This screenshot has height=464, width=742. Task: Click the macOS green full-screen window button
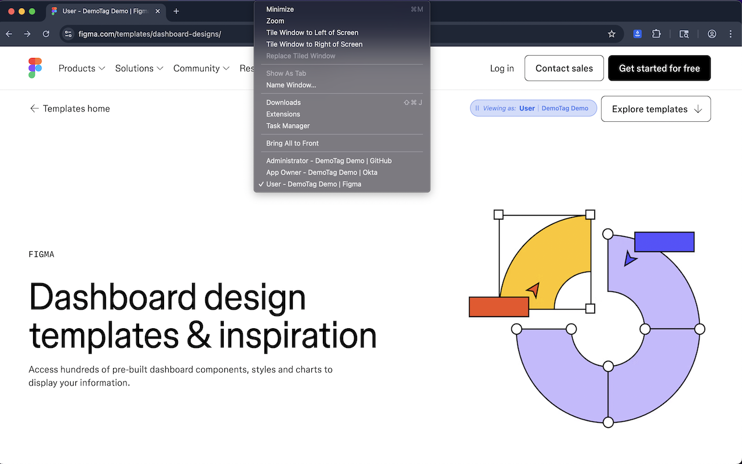pyautogui.click(x=32, y=11)
